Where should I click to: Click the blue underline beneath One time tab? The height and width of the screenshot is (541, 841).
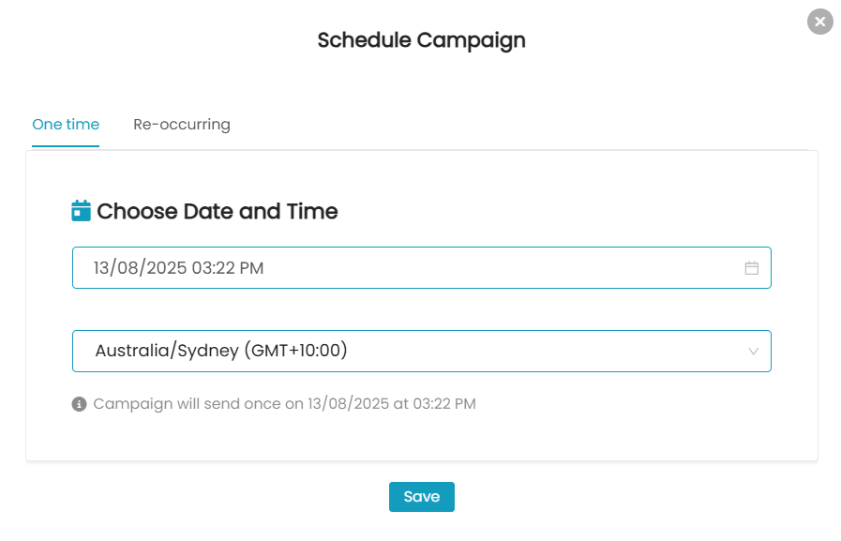pos(66,145)
